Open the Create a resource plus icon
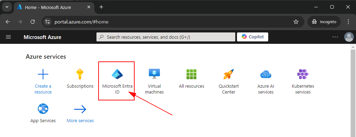 [x=43, y=74]
